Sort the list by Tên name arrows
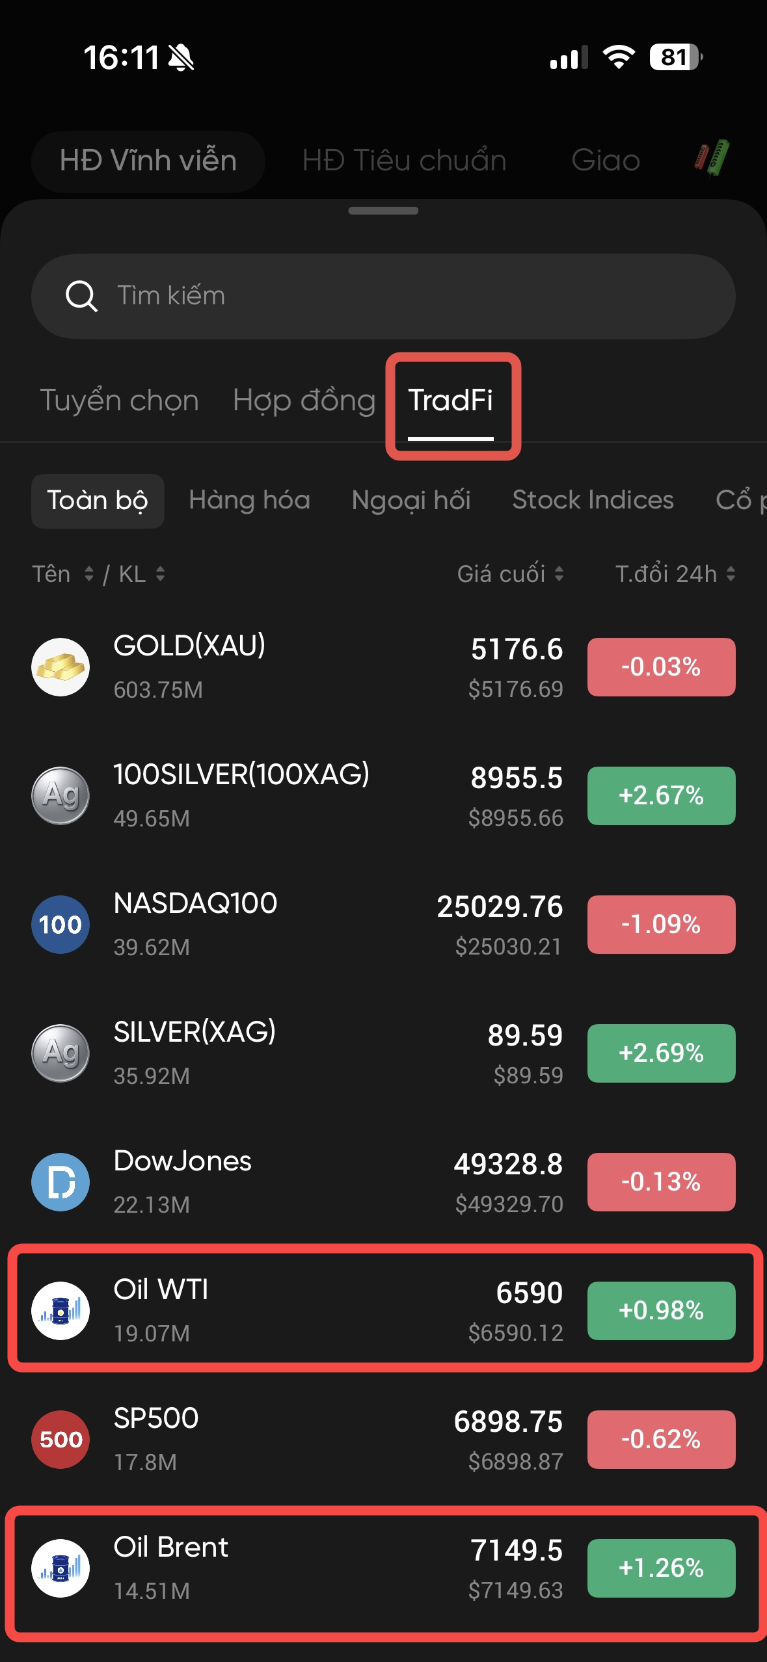The height and width of the screenshot is (1662, 767). click(x=88, y=574)
